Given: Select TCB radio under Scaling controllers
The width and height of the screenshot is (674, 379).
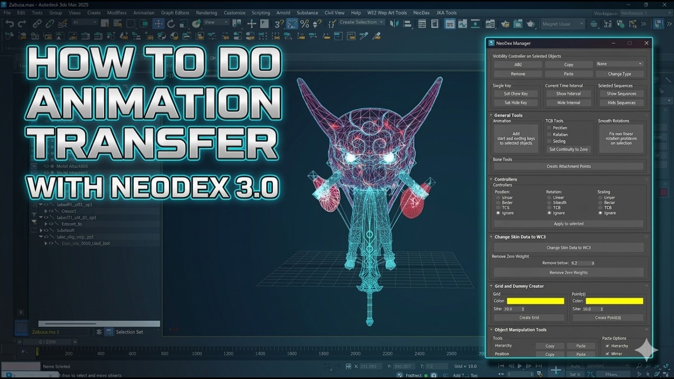Looking at the screenshot, I should coord(601,208).
